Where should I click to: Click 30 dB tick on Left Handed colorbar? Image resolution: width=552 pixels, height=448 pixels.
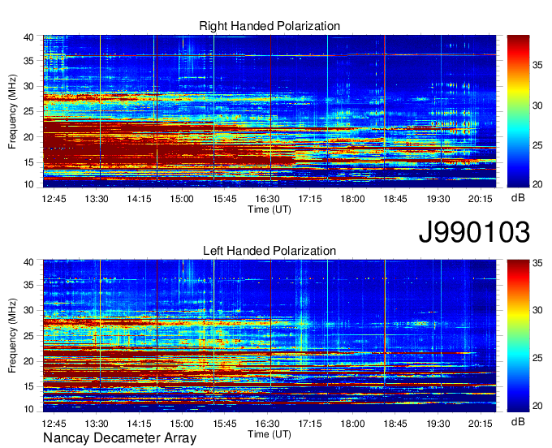point(537,310)
